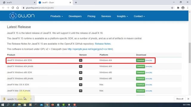Expand the openjfx download options chevron
The height and width of the screenshot is (107, 191).
[x=31, y=99]
